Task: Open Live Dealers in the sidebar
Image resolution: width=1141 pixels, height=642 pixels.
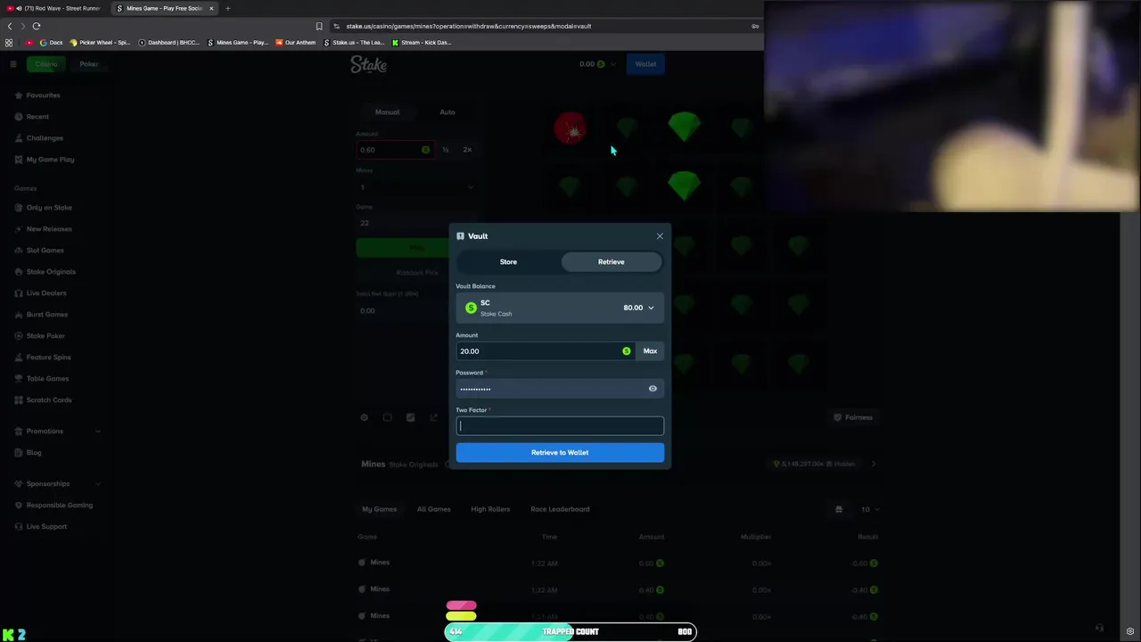Action: click(x=46, y=293)
